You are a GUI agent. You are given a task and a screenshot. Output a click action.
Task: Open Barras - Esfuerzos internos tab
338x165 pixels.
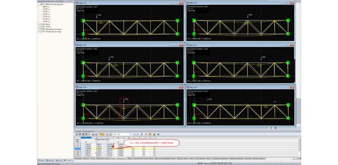pyautogui.click(x=181, y=158)
